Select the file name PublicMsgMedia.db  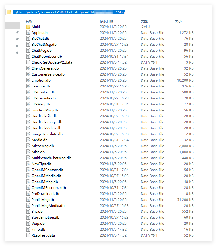click(48, 206)
